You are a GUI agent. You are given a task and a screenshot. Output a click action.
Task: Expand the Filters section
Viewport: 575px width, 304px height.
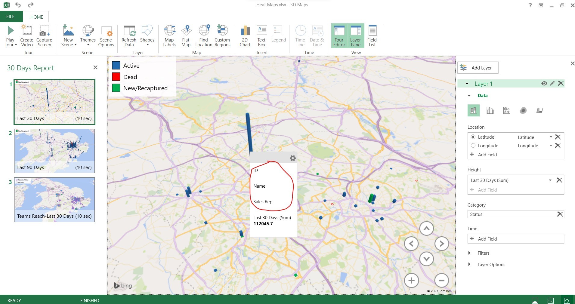469,253
